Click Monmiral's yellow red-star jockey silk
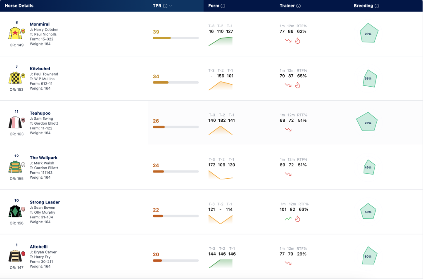This screenshot has width=423, height=279. coord(15,33)
